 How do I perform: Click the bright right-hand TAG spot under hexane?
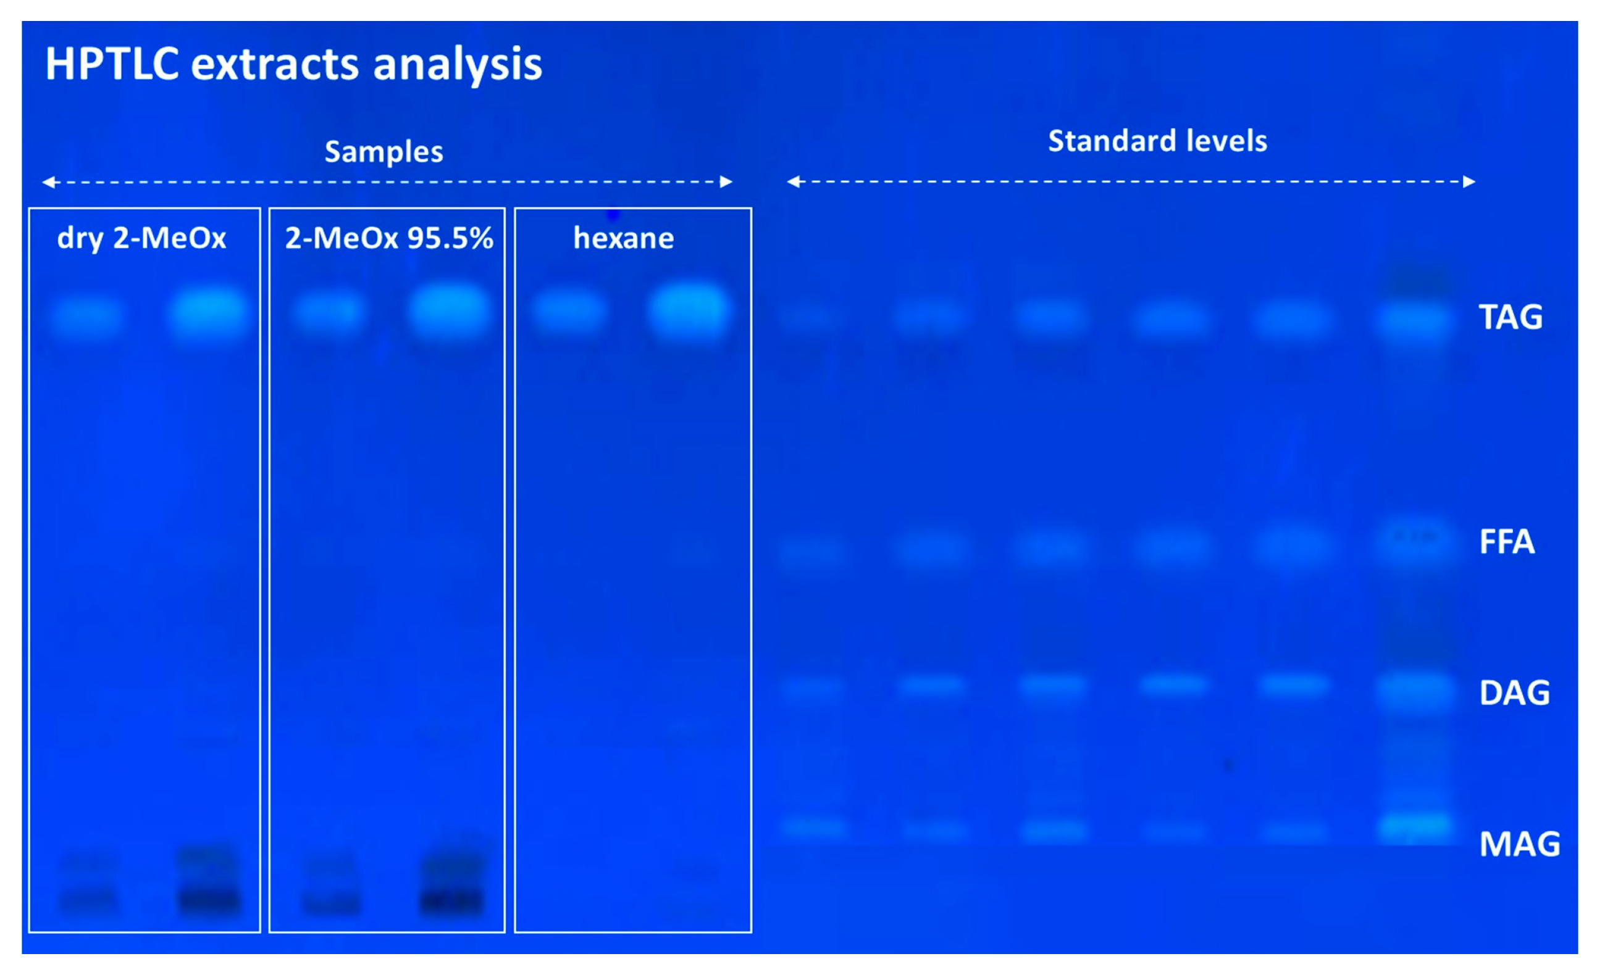click(689, 312)
